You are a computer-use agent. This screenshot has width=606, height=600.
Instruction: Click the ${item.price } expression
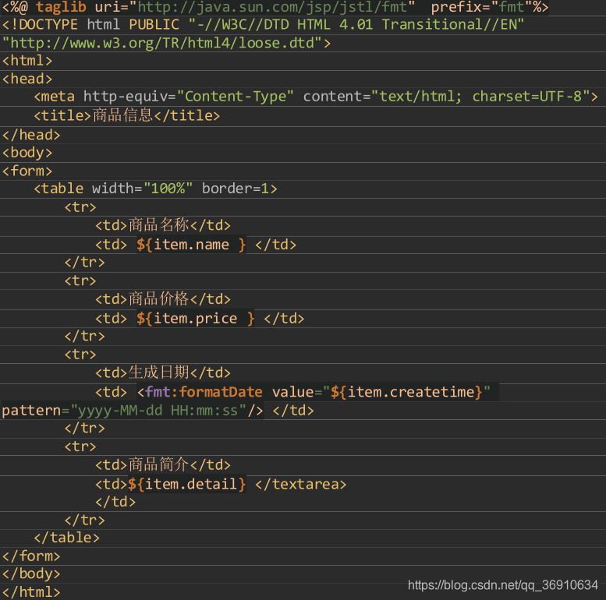pyautogui.click(x=195, y=319)
